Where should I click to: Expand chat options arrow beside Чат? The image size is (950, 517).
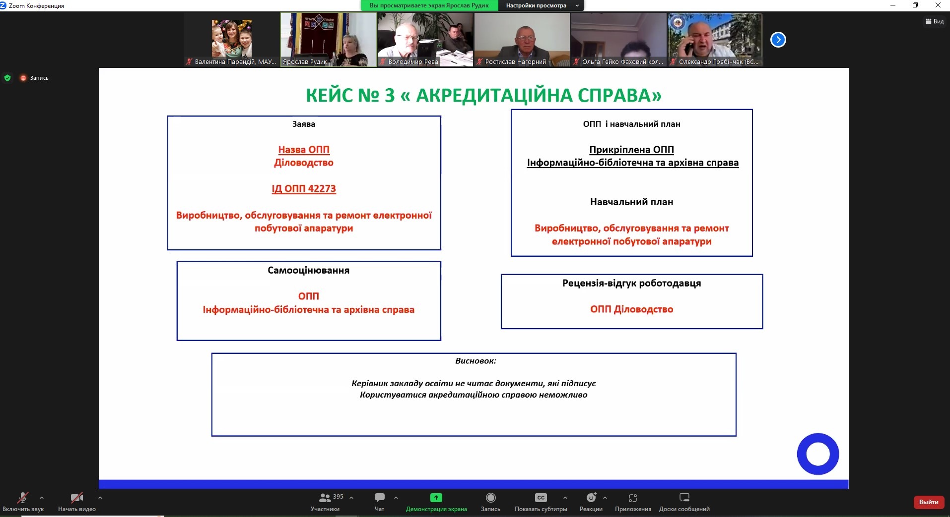tap(396, 497)
